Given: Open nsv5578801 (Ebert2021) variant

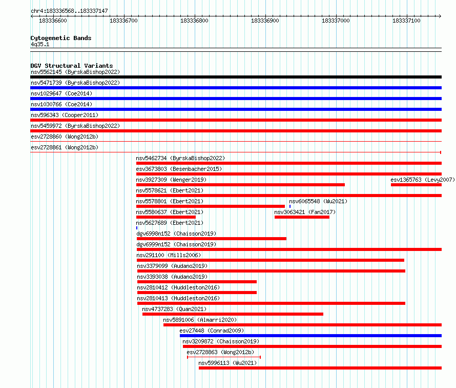Looking at the screenshot, I should (x=170, y=201).
